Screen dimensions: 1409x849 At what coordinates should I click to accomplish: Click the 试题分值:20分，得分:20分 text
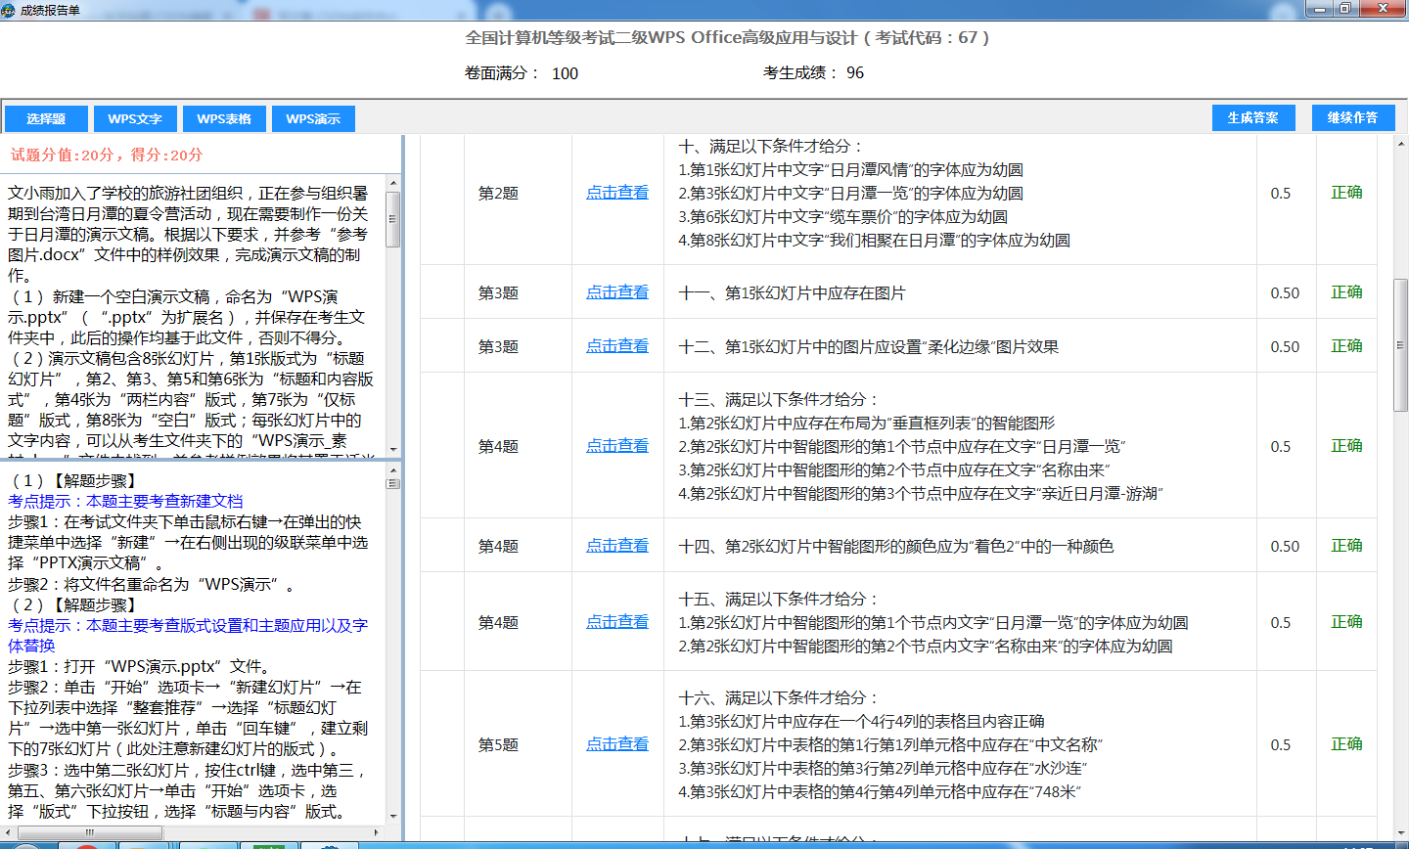(107, 155)
